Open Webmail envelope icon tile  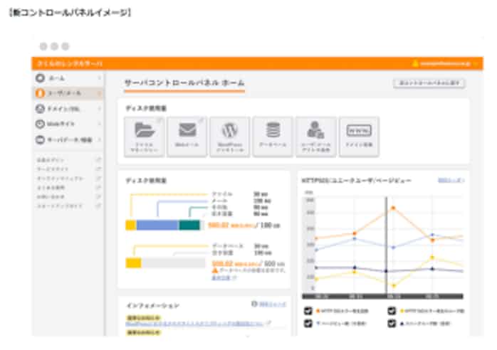coord(187,133)
